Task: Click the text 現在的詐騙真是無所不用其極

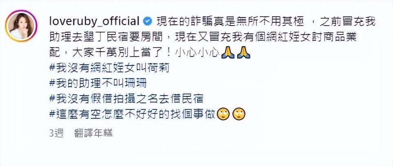Action: point(230,22)
